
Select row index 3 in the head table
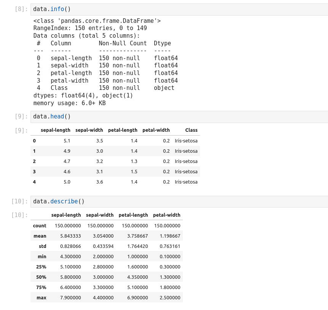click(34, 172)
